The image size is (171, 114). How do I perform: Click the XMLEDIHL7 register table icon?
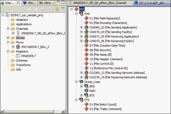(x=18, y=56)
